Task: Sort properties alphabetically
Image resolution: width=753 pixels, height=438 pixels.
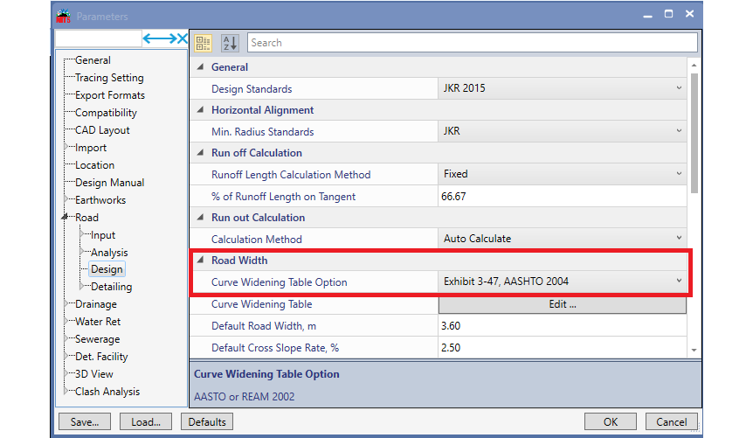Action: click(230, 43)
